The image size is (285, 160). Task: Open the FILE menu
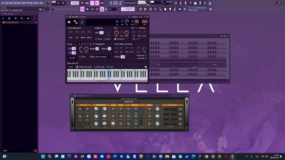3,3
